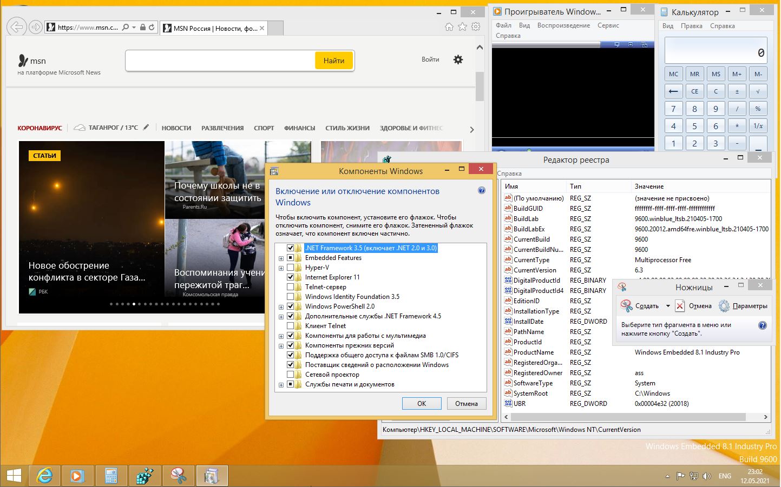
Task: Open Snipping Tool Options (Параметры)
Action: tap(743, 306)
